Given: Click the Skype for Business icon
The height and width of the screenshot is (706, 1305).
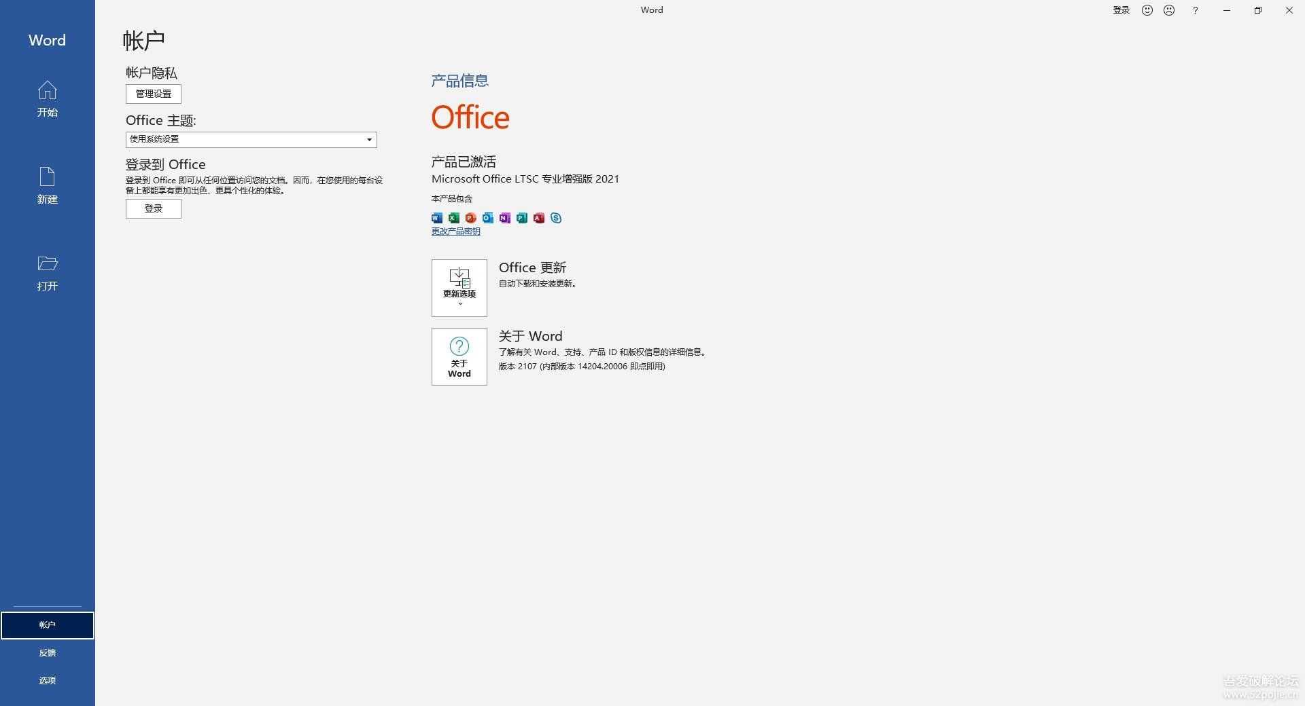Looking at the screenshot, I should point(556,218).
